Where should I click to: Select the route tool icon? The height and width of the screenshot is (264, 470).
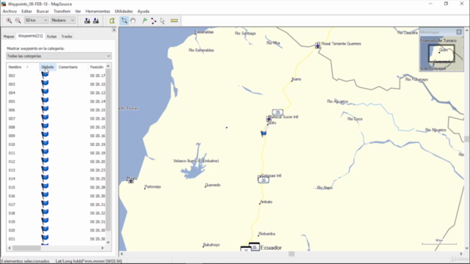pyautogui.click(x=153, y=21)
